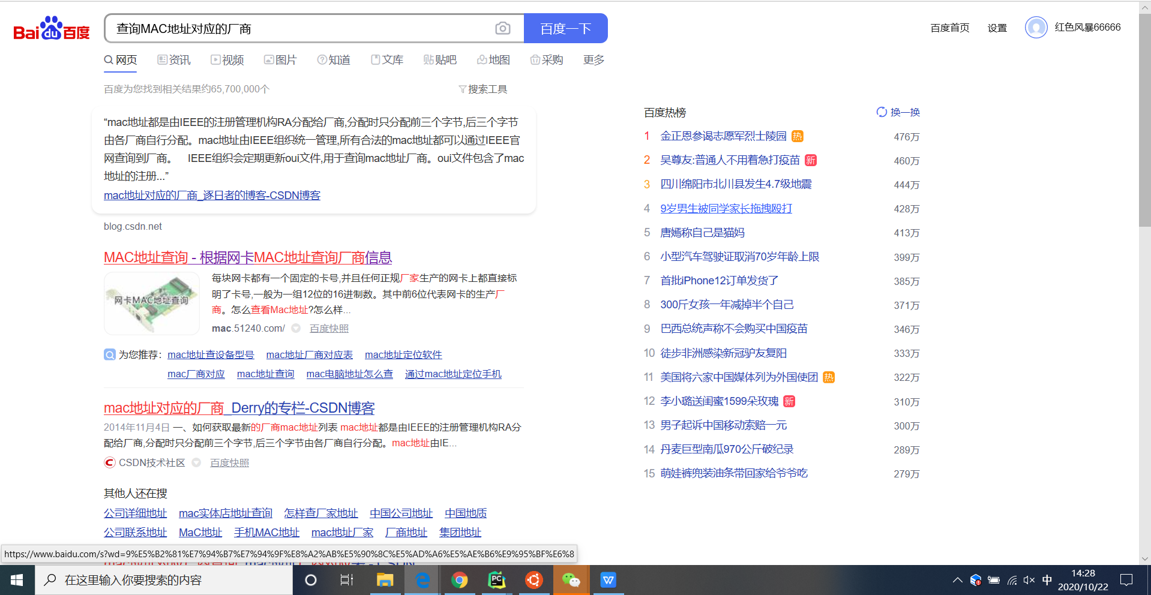Click the search icon beside 为您推荐
Viewport: 1151px width, 595px height.
[x=110, y=354]
